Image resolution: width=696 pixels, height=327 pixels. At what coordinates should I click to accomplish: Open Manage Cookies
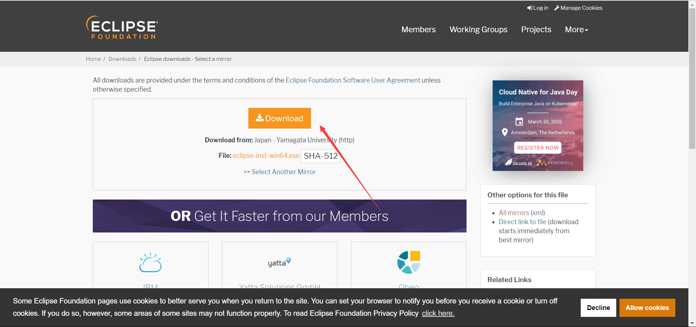[x=578, y=8]
